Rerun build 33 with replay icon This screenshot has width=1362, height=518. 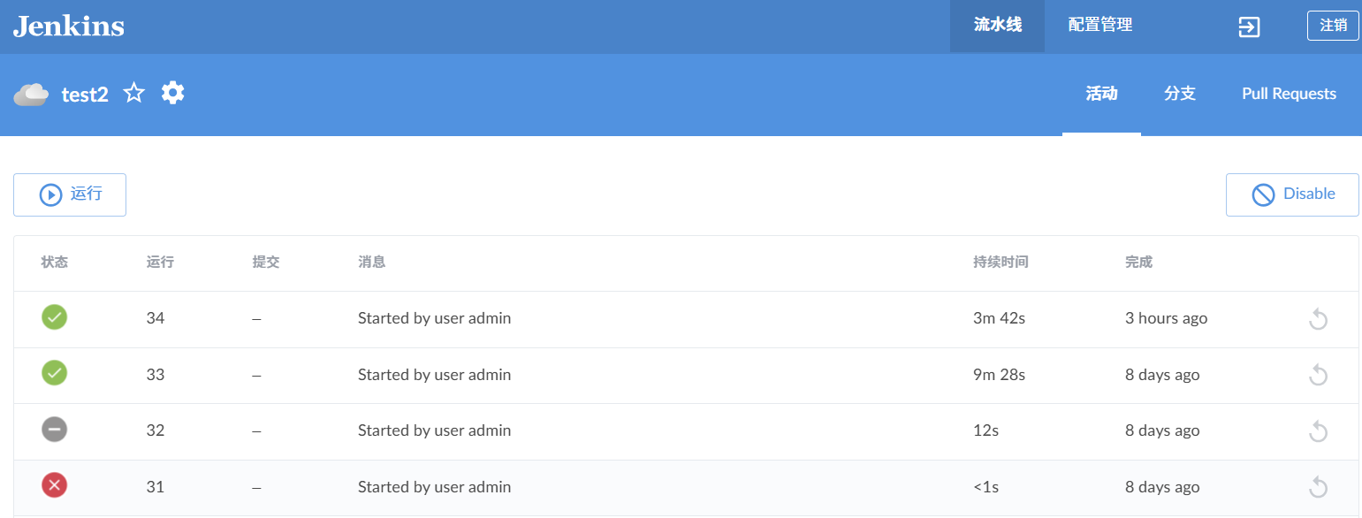pyautogui.click(x=1318, y=376)
